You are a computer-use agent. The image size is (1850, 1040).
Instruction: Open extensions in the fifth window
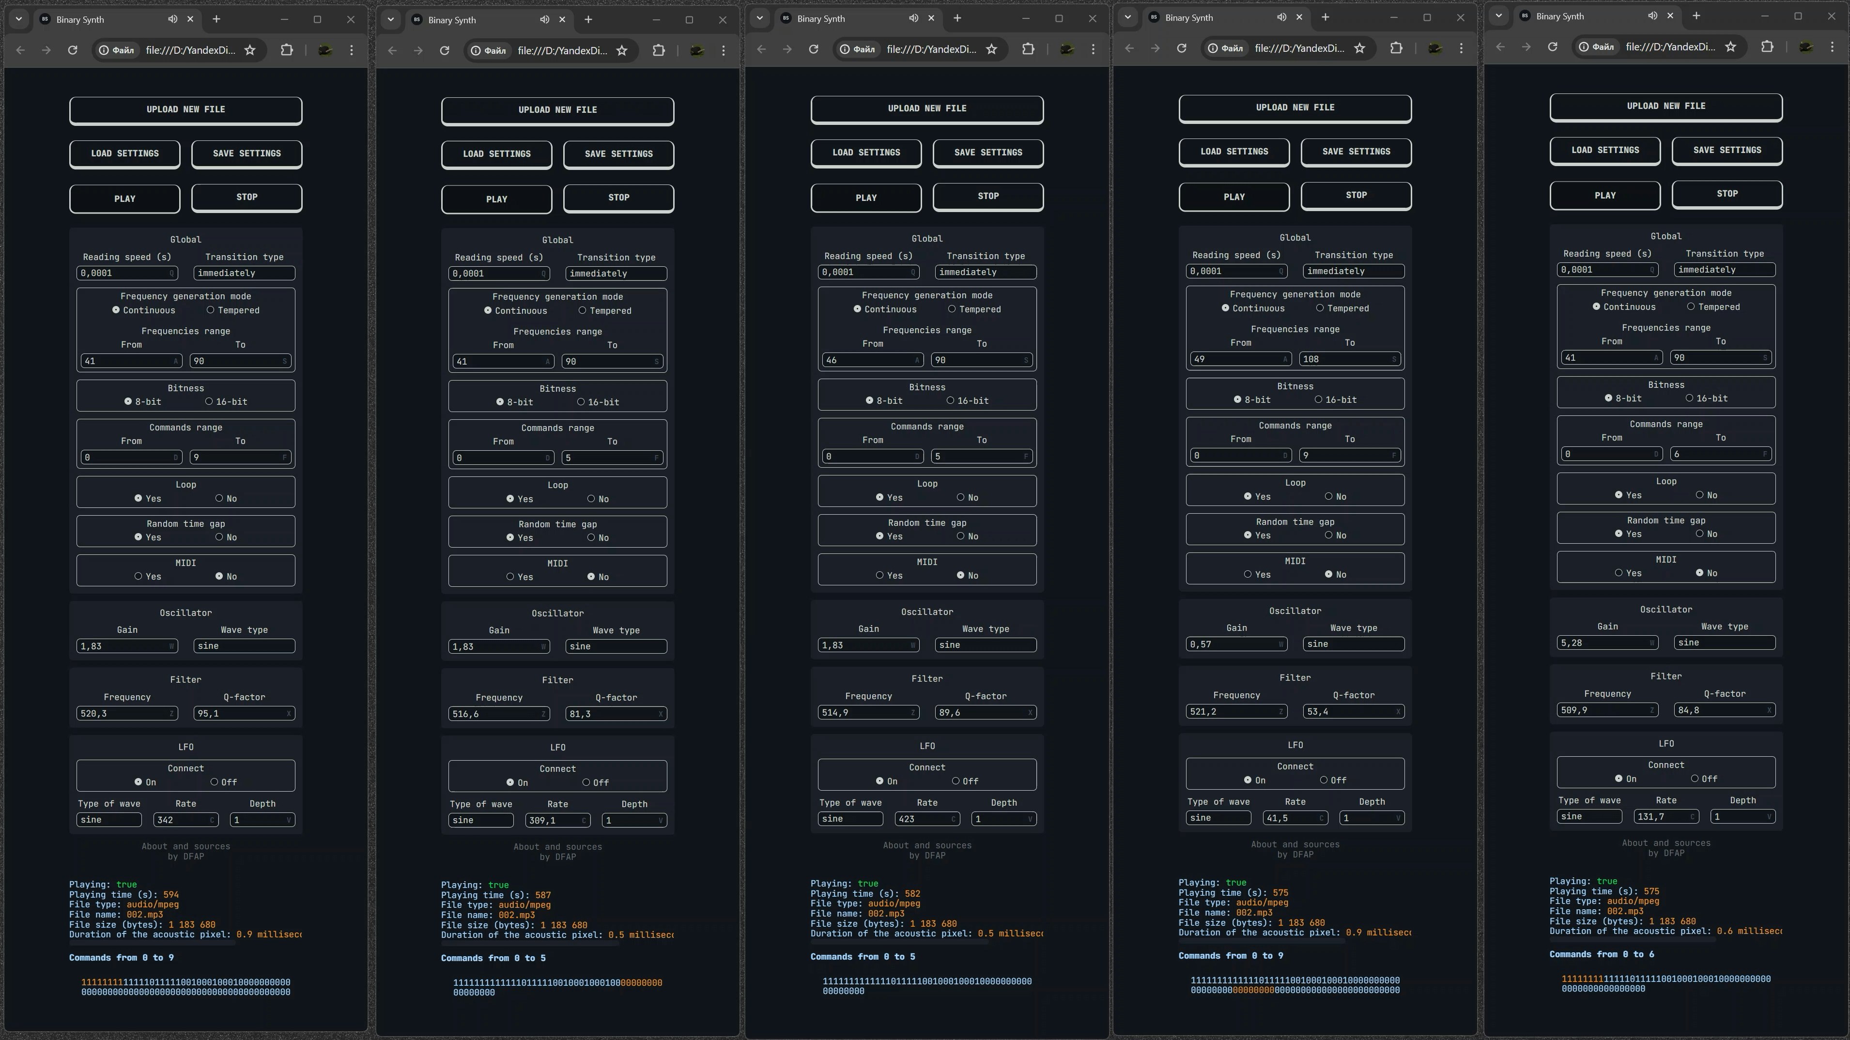click(x=1767, y=46)
